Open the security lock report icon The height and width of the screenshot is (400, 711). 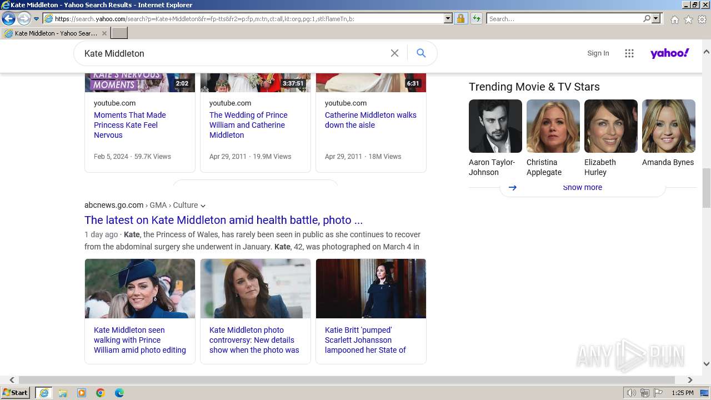(460, 18)
